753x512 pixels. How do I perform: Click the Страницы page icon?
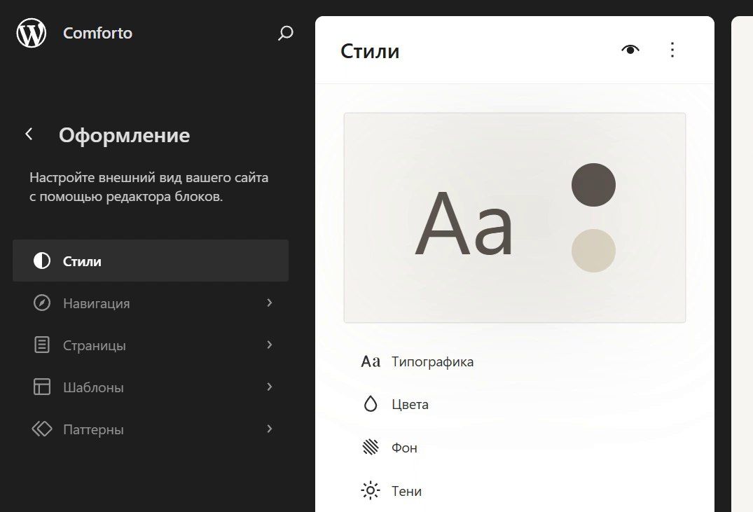click(x=42, y=345)
